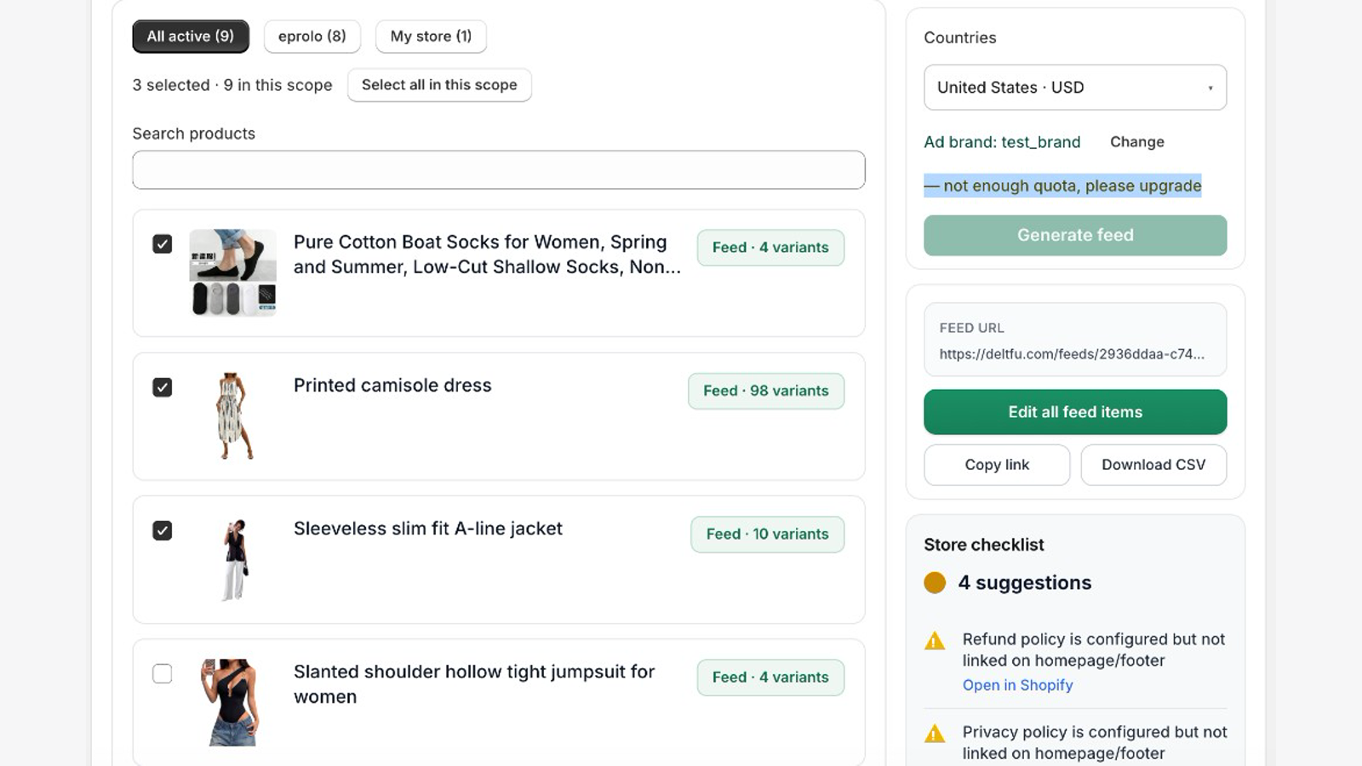Uncheck the Printed camisole dress checkbox
The width and height of the screenshot is (1362, 766).
click(x=162, y=387)
